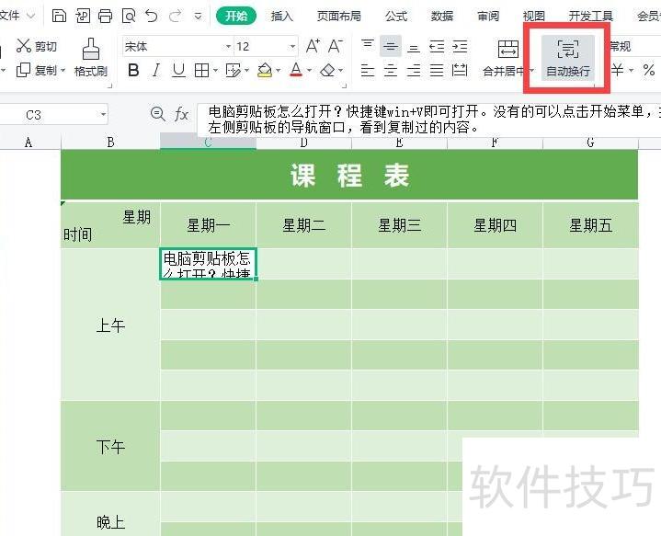Toggle vertical middle alignment
The height and width of the screenshot is (536, 661).
[391, 46]
